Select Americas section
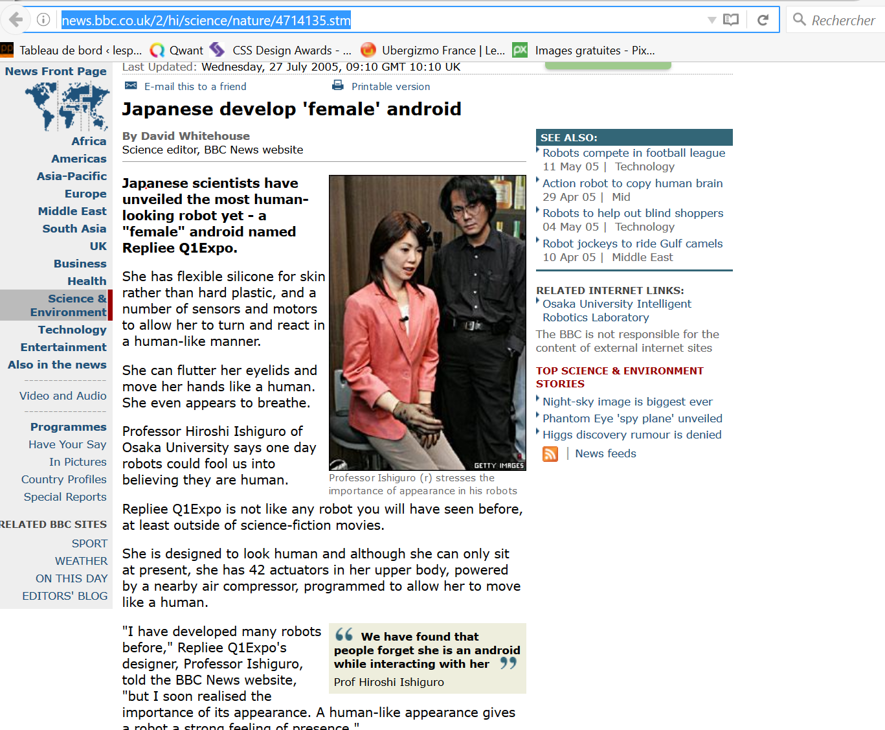885x730 pixels. (x=79, y=159)
